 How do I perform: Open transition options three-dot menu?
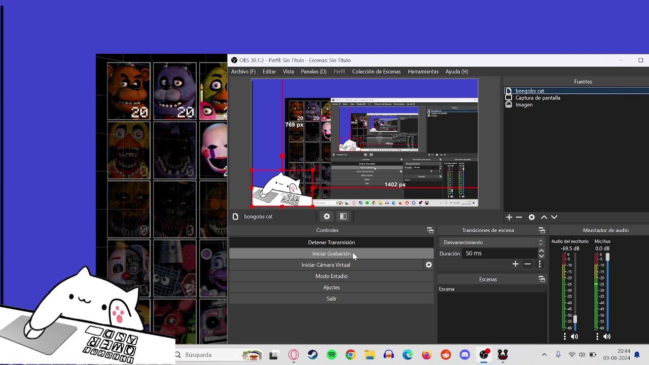(539, 264)
